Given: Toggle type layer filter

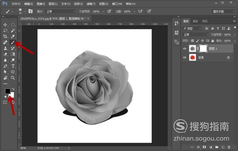Looking at the screenshot, I should [x=217, y=29].
